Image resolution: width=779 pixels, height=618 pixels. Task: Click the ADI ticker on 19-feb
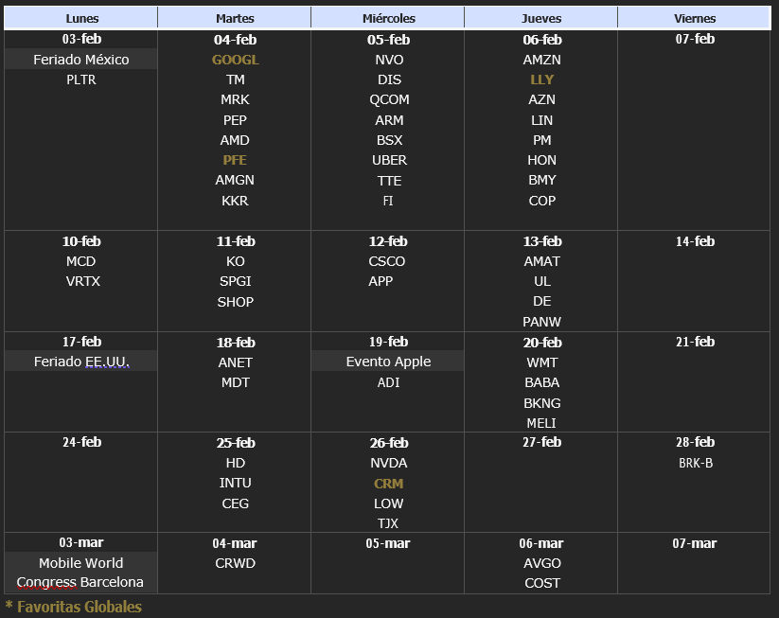pos(388,382)
